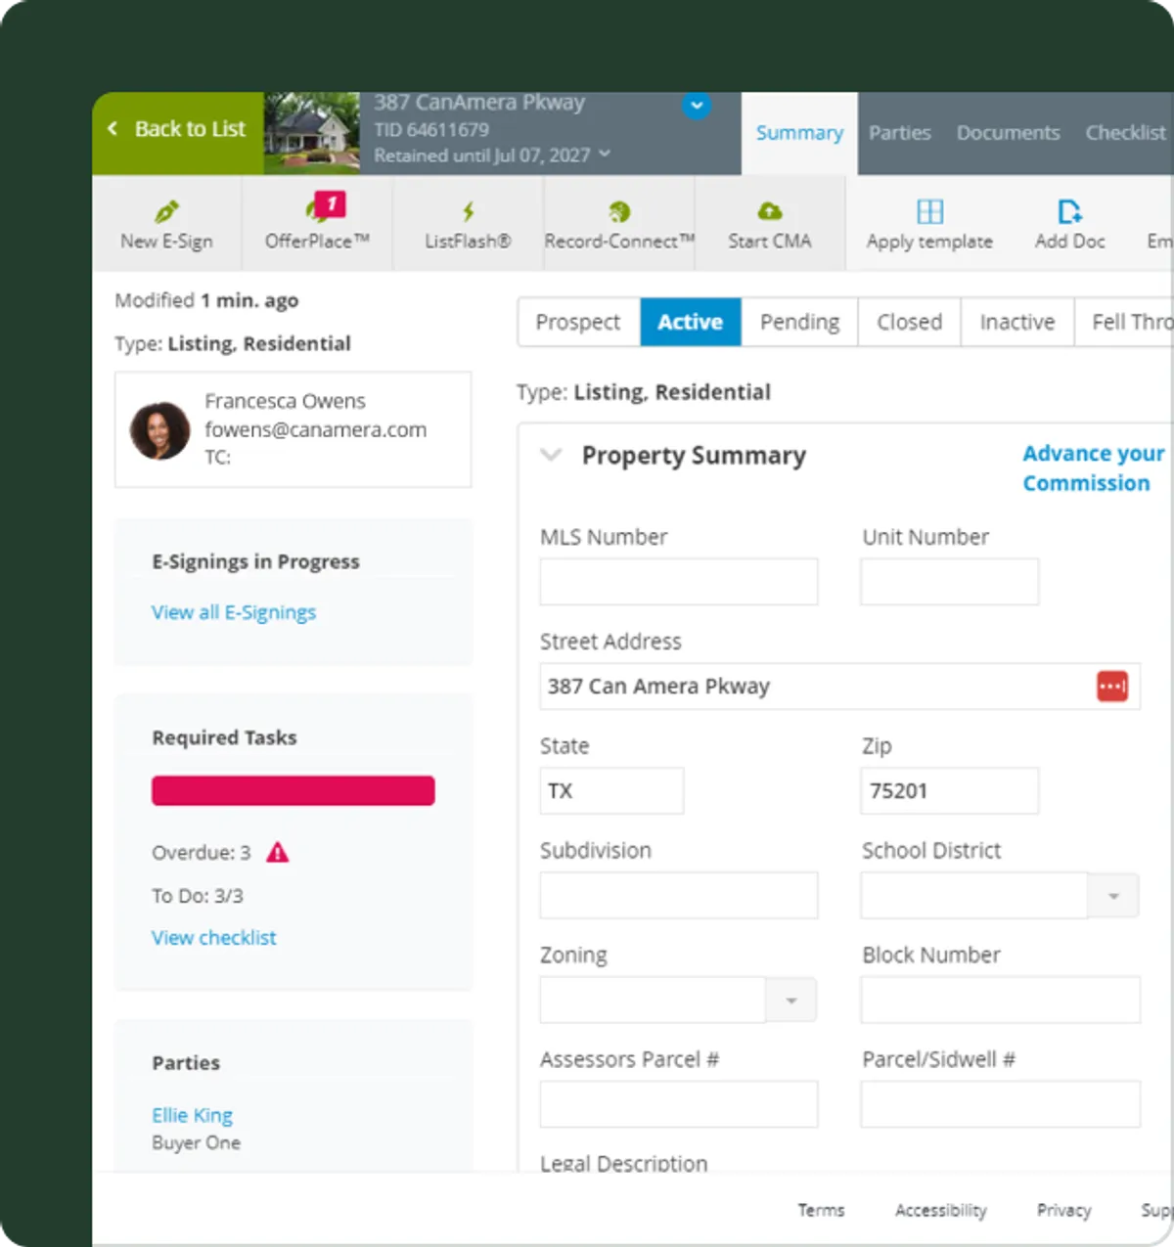The width and height of the screenshot is (1174, 1247).
Task: Switch to the Documents tab
Action: (x=1008, y=133)
